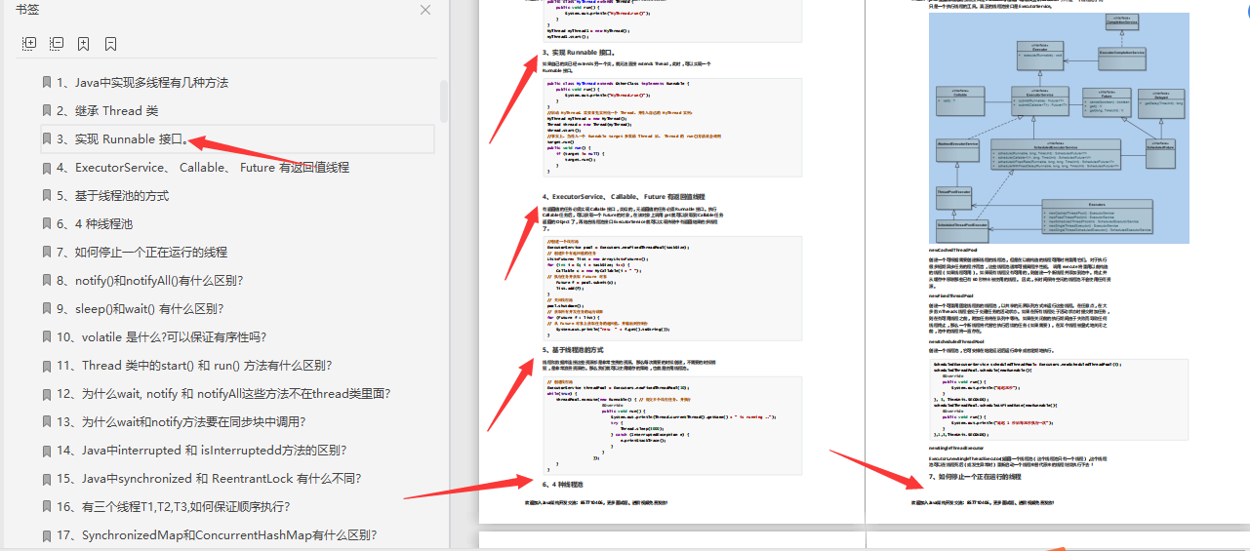
Task: Click the bookmark panel vertical scrollbar
Action: [443, 102]
